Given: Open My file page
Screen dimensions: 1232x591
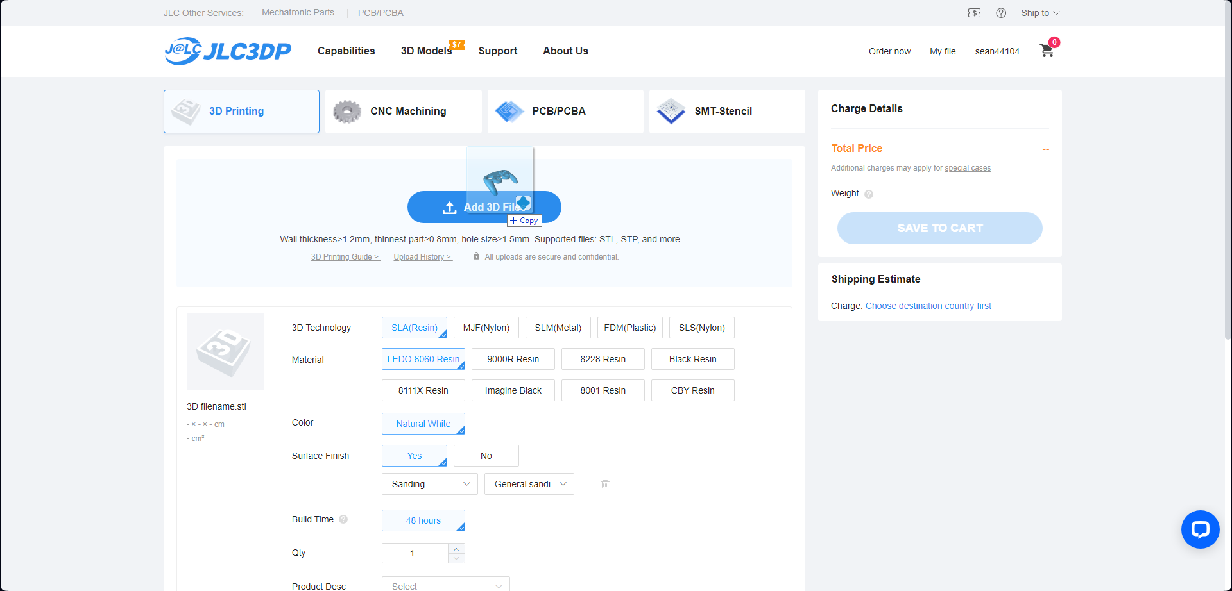Looking at the screenshot, I should (x=943, y=51).
